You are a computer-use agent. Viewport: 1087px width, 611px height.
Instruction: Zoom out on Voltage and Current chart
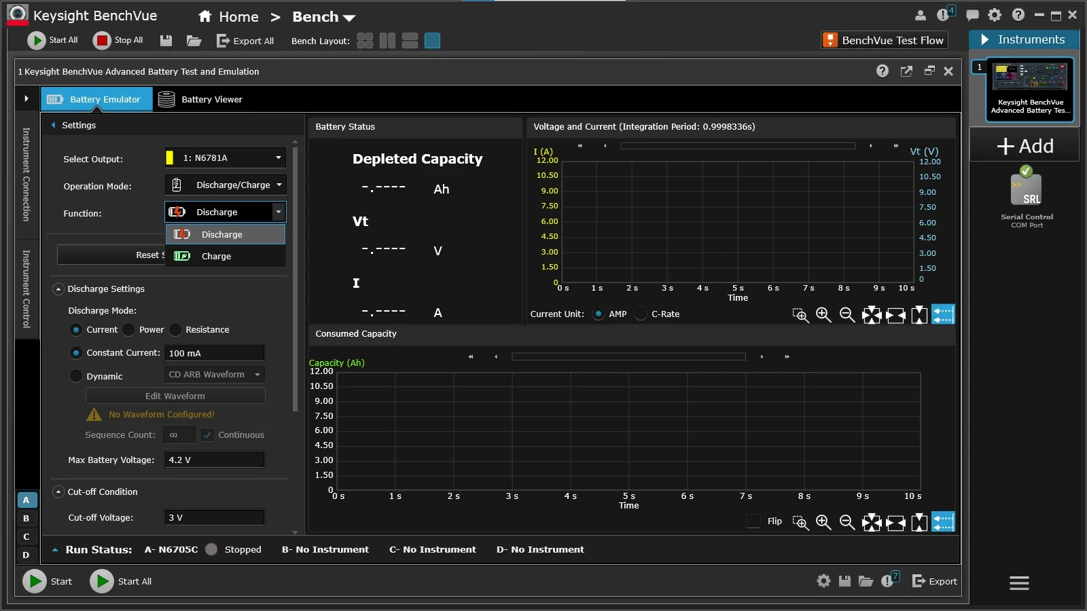coord(847,314)
